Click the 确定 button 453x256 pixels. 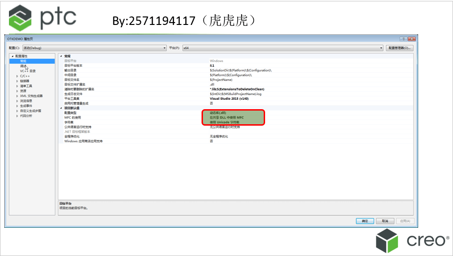point(365,221)
